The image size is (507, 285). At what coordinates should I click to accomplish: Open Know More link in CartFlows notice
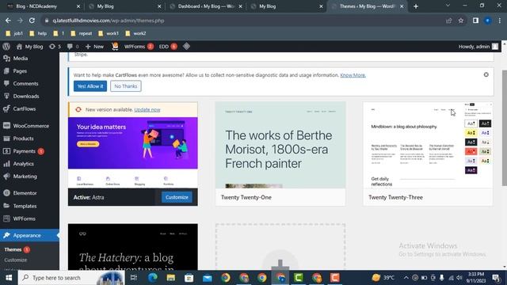coord(353,75)
